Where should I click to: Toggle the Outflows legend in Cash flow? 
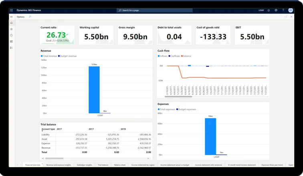[x=175, y=56]
